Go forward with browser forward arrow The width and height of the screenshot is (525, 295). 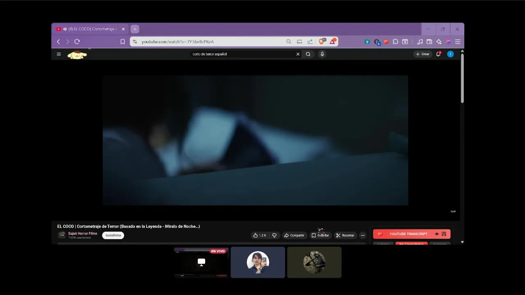(67, 41)
